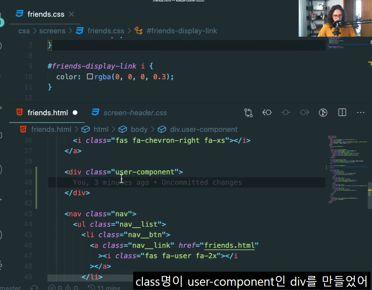This screenshot has width=372, height=290.
Task: Open the compare changes icon in editor toolbar
Action: [249, 113]
